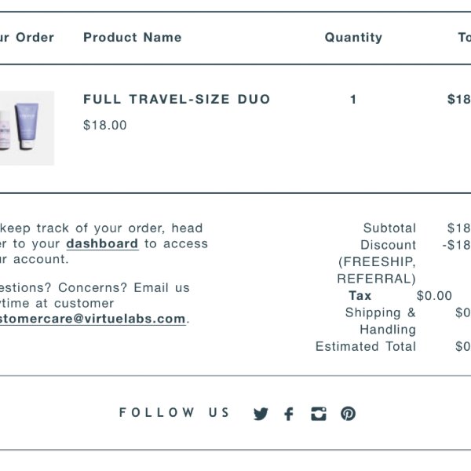Select the Subtotal label

coord(389,228)
